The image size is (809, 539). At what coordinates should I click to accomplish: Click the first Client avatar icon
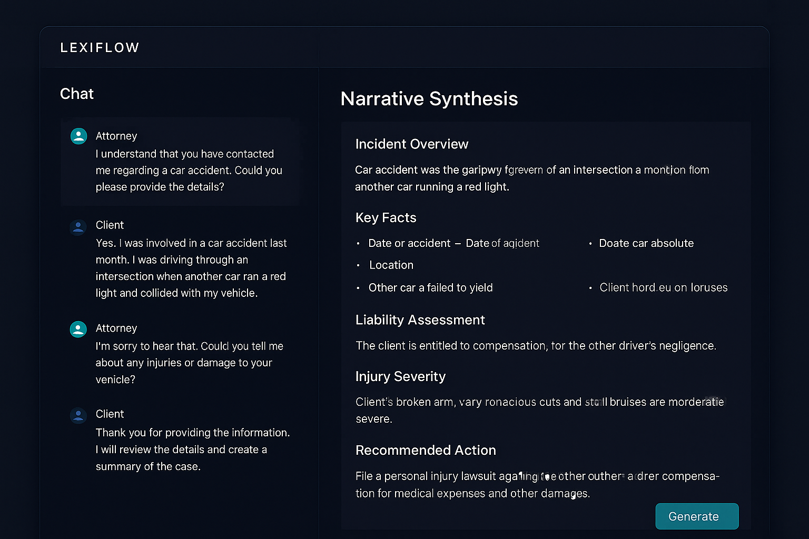point(78,227)
